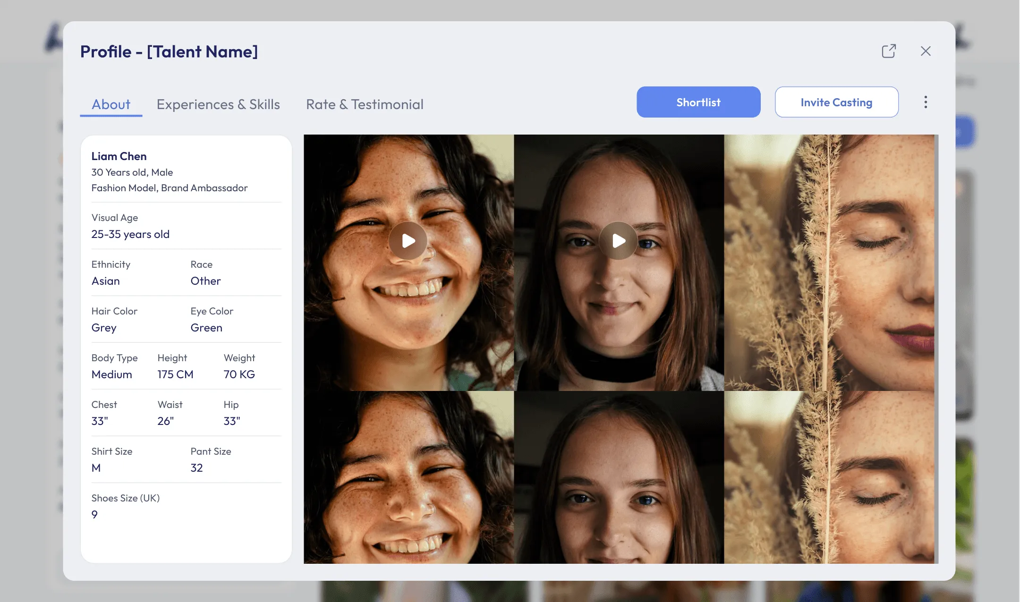Image resolution: width=1020 pixels, height=602 pixels.
Task: Select the bottom-right closed-eyes photo
Action: tap(829, 477)
